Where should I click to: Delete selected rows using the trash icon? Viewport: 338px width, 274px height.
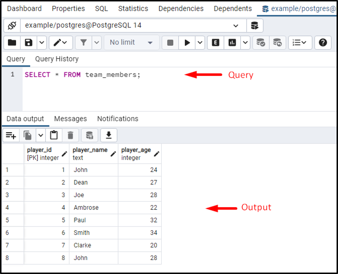coord(71,135)
